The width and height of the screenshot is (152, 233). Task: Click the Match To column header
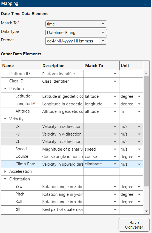tap(102, 65)
